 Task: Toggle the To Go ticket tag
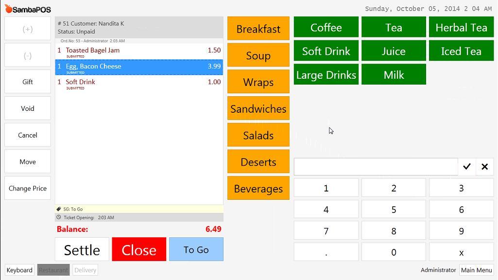pos(196,249)
